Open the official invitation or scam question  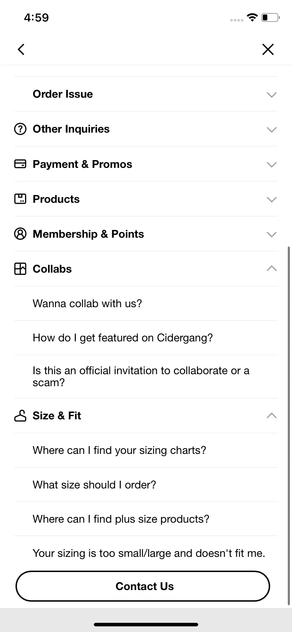coord(146,377)
